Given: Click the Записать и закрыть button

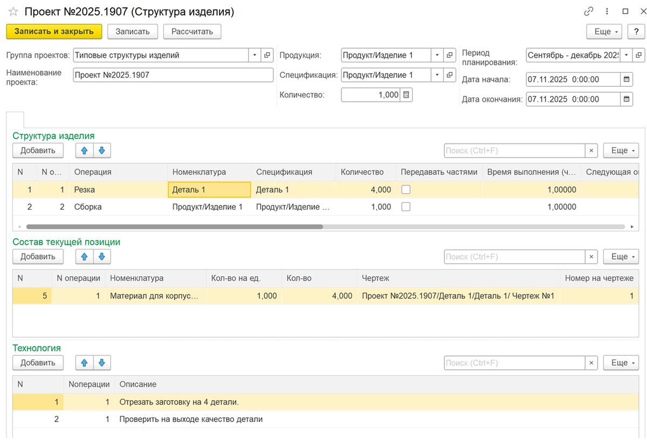Looking at the screenshot, I should click(54, 31).
